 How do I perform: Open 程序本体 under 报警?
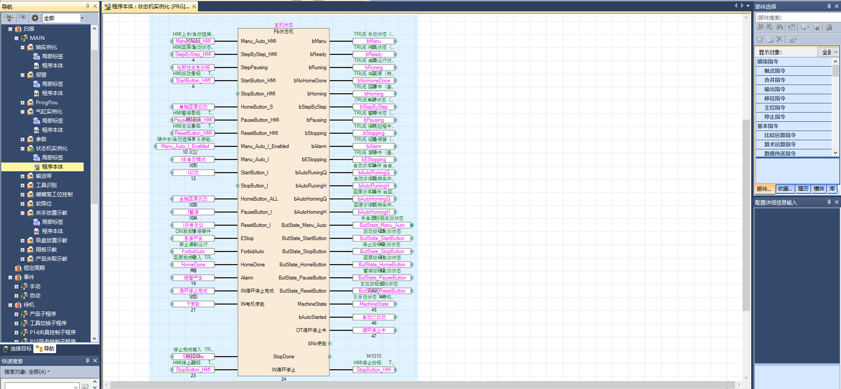pyautogui.click(x=52, y=93)
